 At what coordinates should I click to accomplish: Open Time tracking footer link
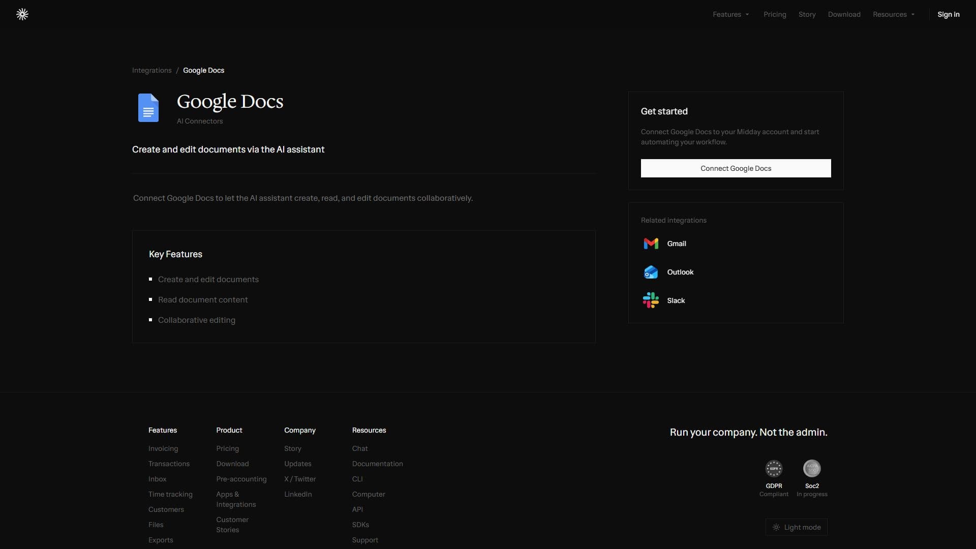point(170,494)
